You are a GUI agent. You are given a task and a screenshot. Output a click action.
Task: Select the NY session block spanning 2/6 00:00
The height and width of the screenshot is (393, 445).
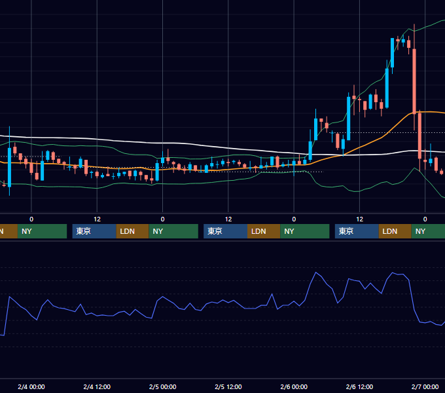[x=305, y=231]
